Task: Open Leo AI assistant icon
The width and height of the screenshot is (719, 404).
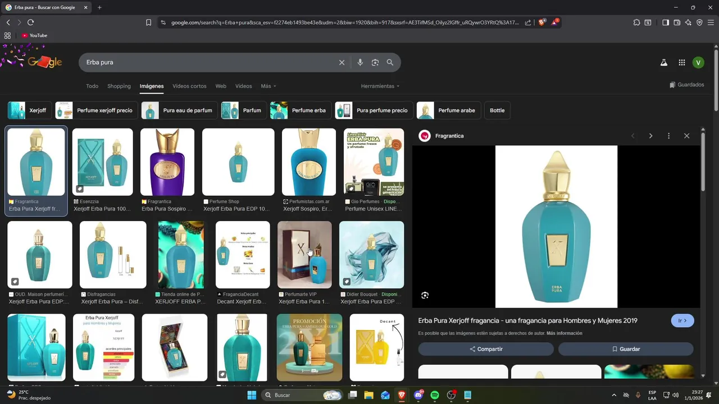Action: pos(688,22)
